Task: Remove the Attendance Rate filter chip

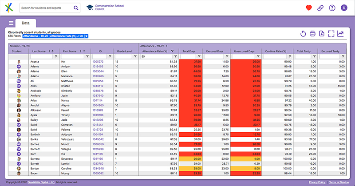Action: [87, 36]
